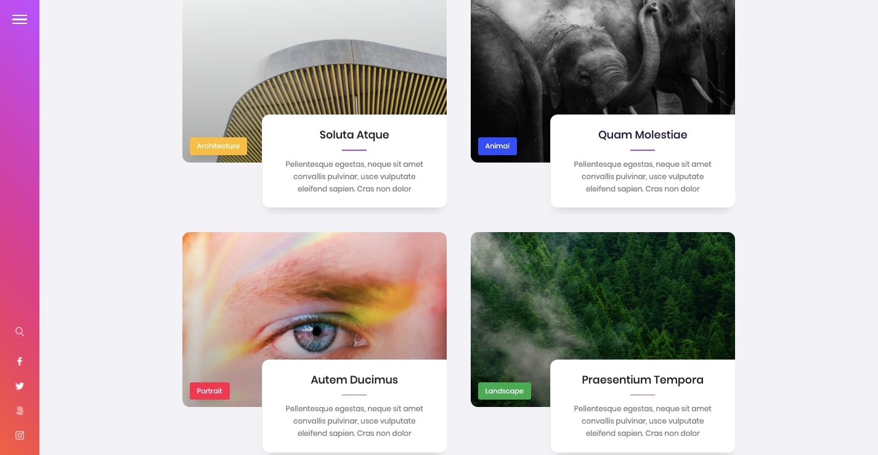The height and width of the screenshot is (455, 878).
Task: Open the Twitter bird icon
Action: click(x=20, y=386)
